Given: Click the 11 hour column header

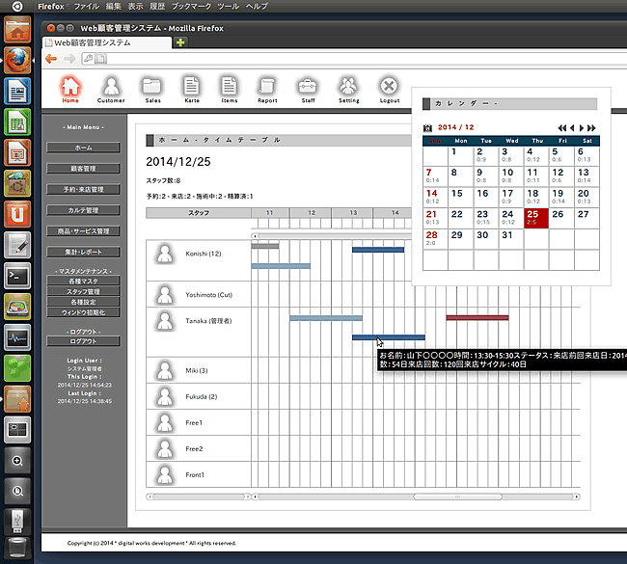Looking at the screenshot, I should click(269, 213).
